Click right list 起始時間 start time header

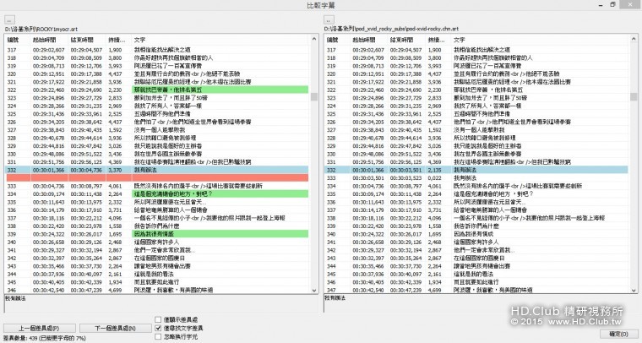[x=368, y=40]
